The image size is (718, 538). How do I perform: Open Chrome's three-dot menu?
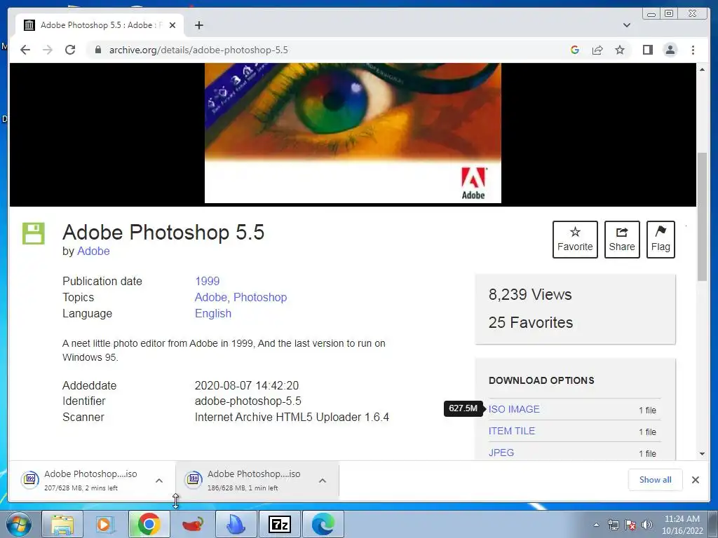tap(693, 50)
